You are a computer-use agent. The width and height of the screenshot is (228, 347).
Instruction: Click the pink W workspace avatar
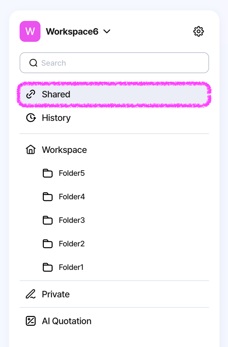[x=30, y=31]
